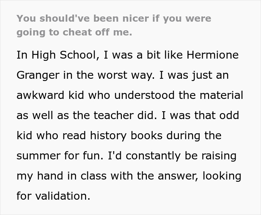Click the word 'summer' in the paragraph

tap(38, 156)
